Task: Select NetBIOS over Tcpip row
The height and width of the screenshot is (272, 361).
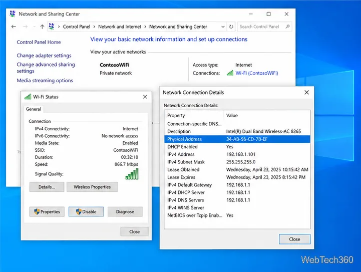Action: point(237,215)
